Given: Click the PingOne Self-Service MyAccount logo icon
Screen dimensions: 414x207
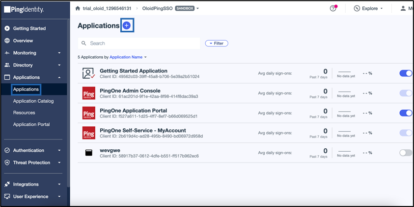Looking at the screenshot, I should pos(89,133).
